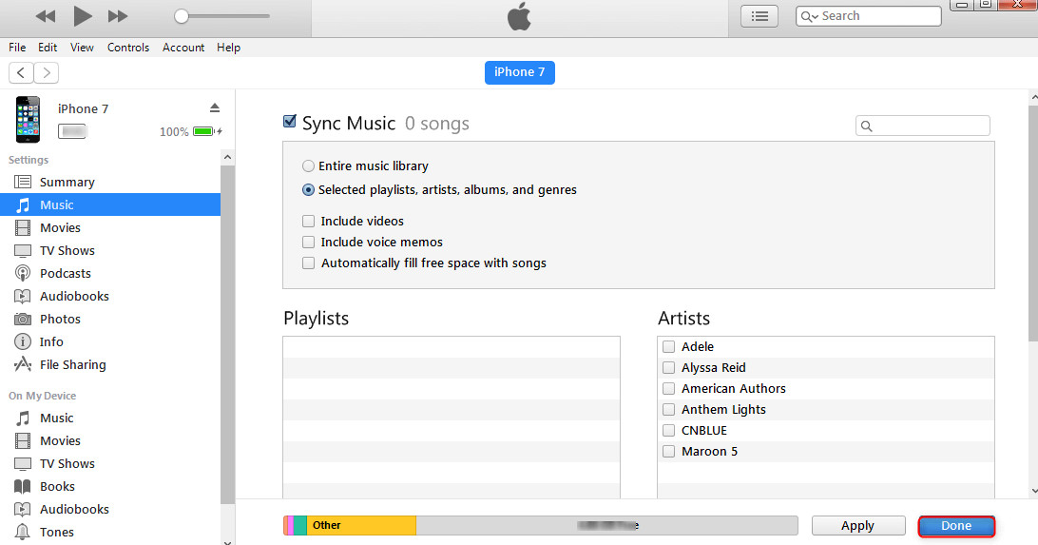
Task: Open the list view icon beside search
Action: (759, 16)
